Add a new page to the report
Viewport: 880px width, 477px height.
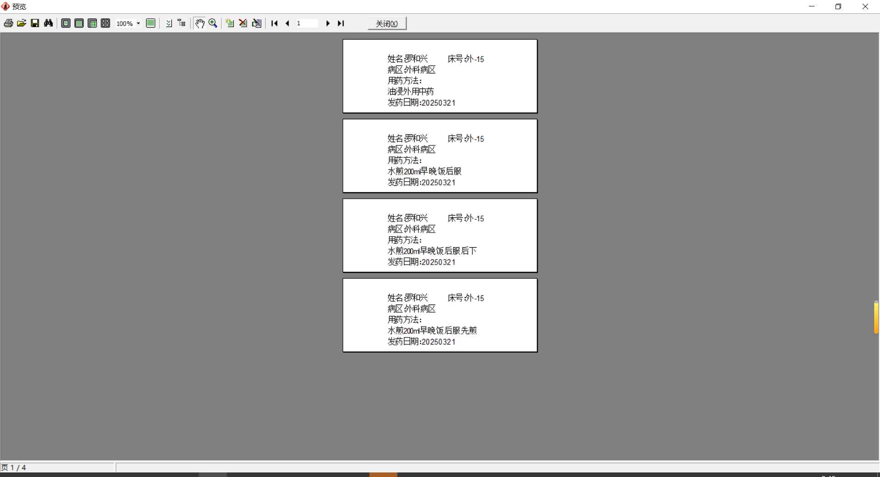[x=230, y=23]
